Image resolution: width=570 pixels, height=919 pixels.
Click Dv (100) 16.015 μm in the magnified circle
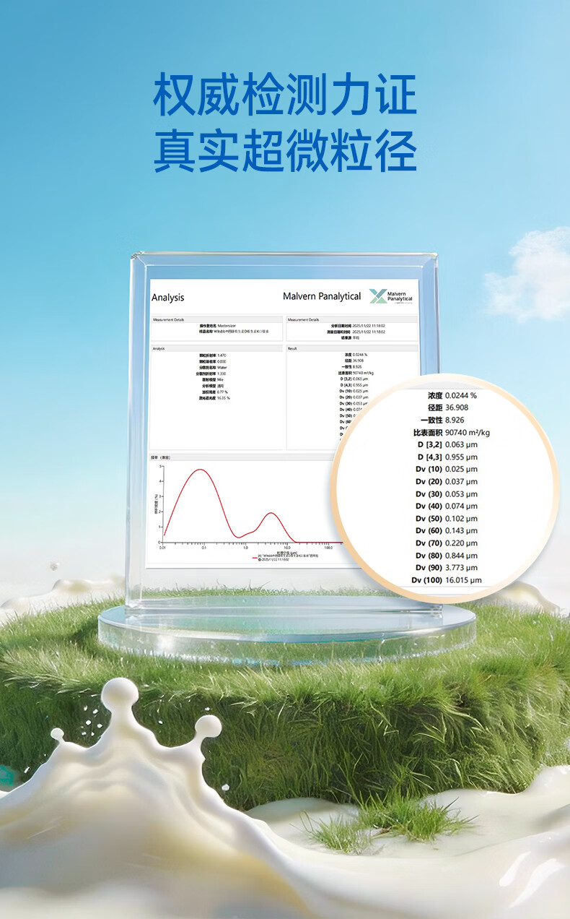pos(445,580)
